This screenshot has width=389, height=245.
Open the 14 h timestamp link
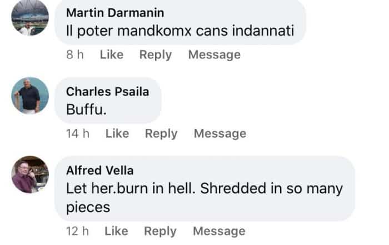[77, 133]
